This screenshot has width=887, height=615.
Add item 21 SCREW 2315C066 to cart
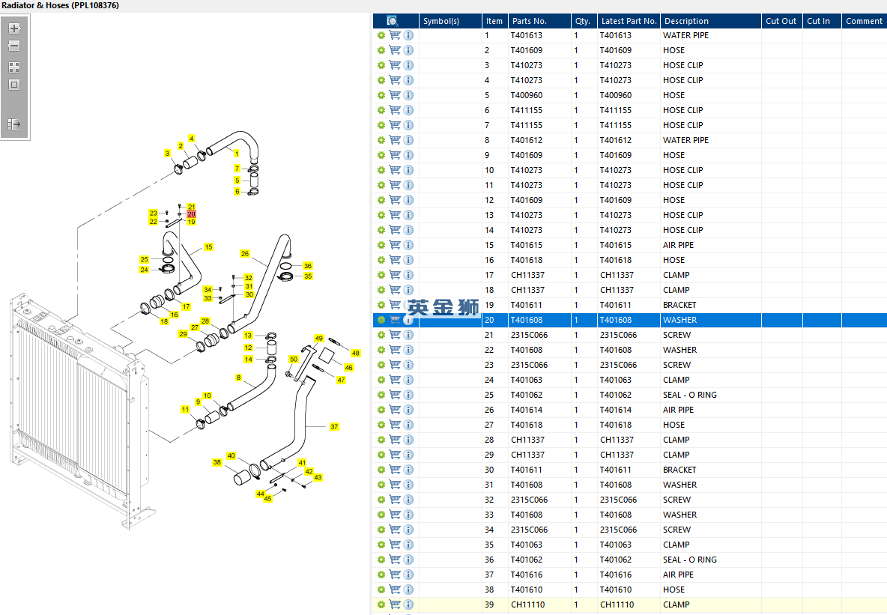395,335
